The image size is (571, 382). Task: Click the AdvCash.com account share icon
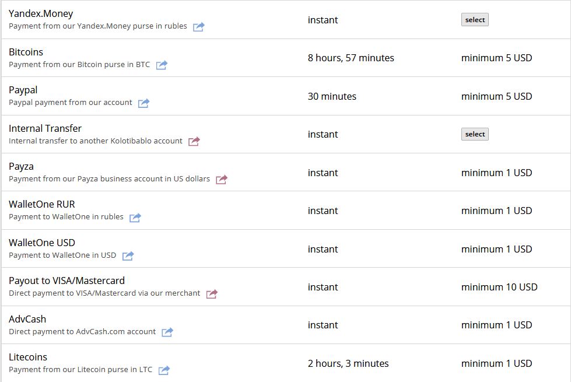[167, 332]
